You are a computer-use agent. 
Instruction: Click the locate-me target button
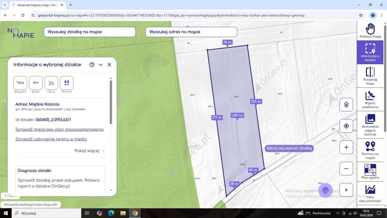[346, 126]
